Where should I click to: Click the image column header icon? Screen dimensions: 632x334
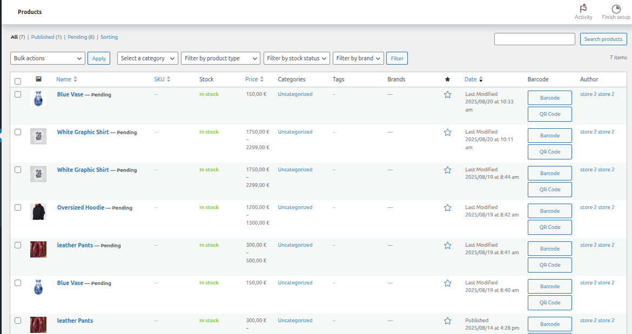(x=38, y=79)
